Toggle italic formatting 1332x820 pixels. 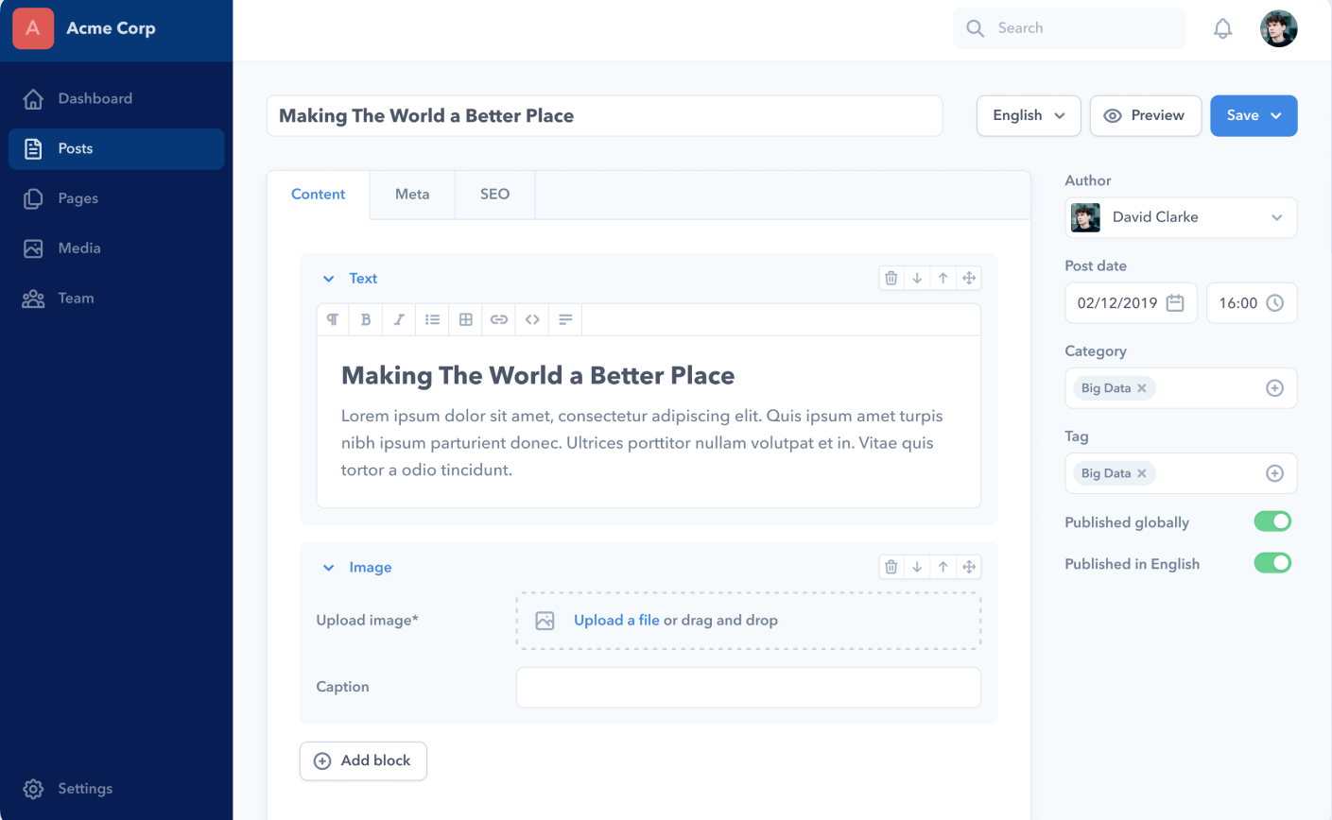tap(399, 319)
